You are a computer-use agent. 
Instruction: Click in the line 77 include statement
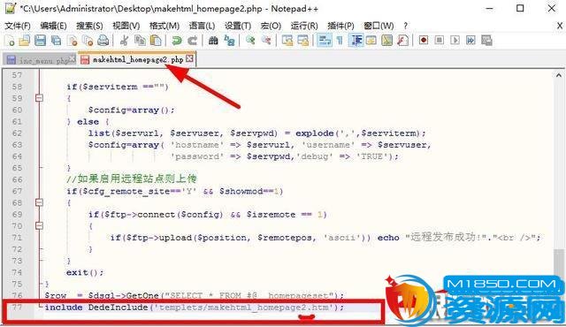click(195, 308)
